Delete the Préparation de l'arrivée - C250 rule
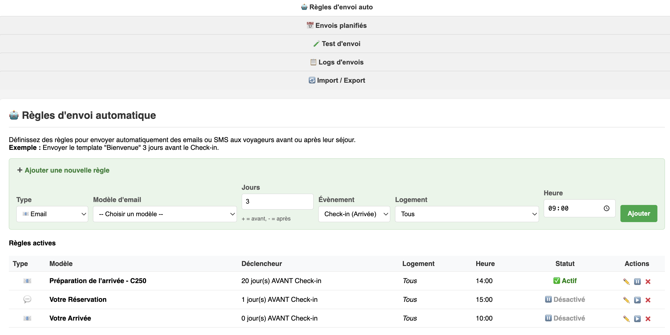The width and height of the screenshot is (670, 335). (x=648, y=281)
